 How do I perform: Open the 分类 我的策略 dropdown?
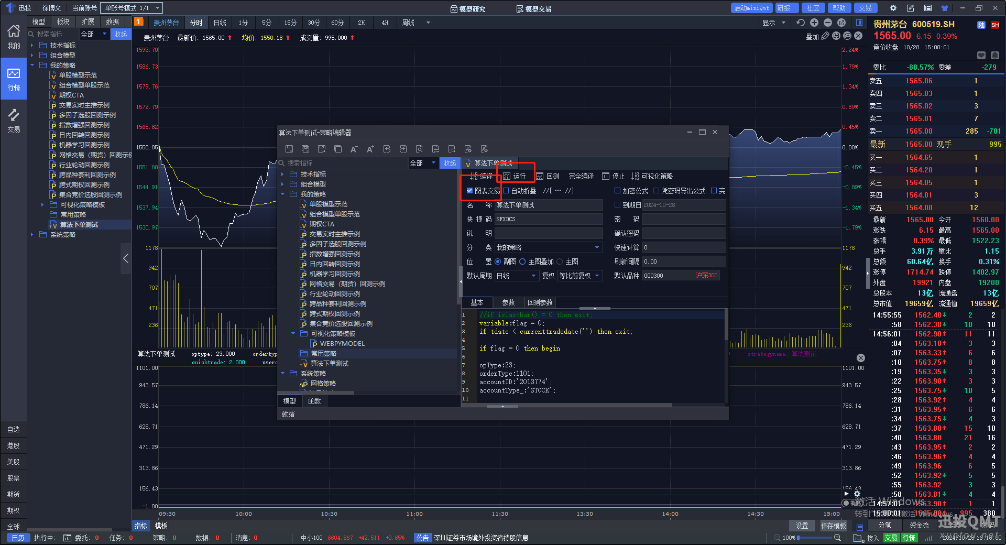(549, 247)
